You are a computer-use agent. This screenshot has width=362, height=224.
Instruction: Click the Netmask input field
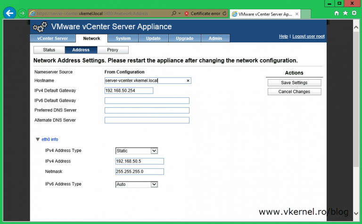tap(140, 171)
